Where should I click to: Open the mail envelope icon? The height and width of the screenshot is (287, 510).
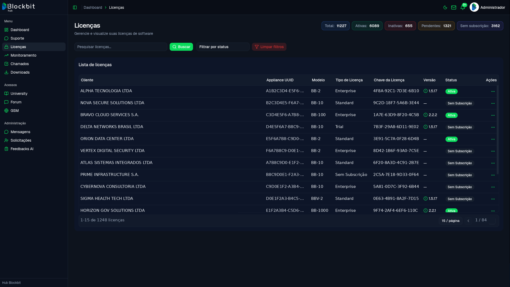click(454, 7)
